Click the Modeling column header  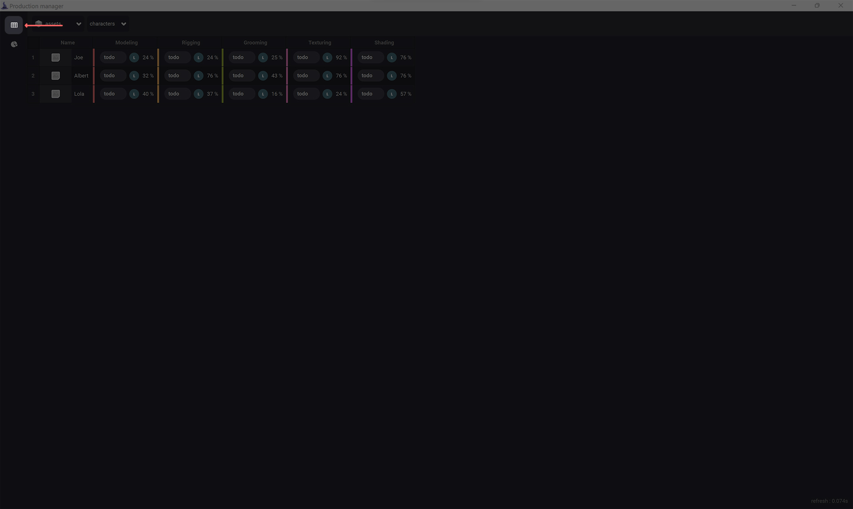126,43
